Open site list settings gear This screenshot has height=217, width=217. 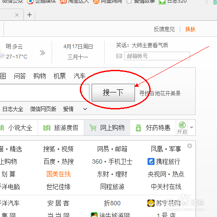[190, 146]
